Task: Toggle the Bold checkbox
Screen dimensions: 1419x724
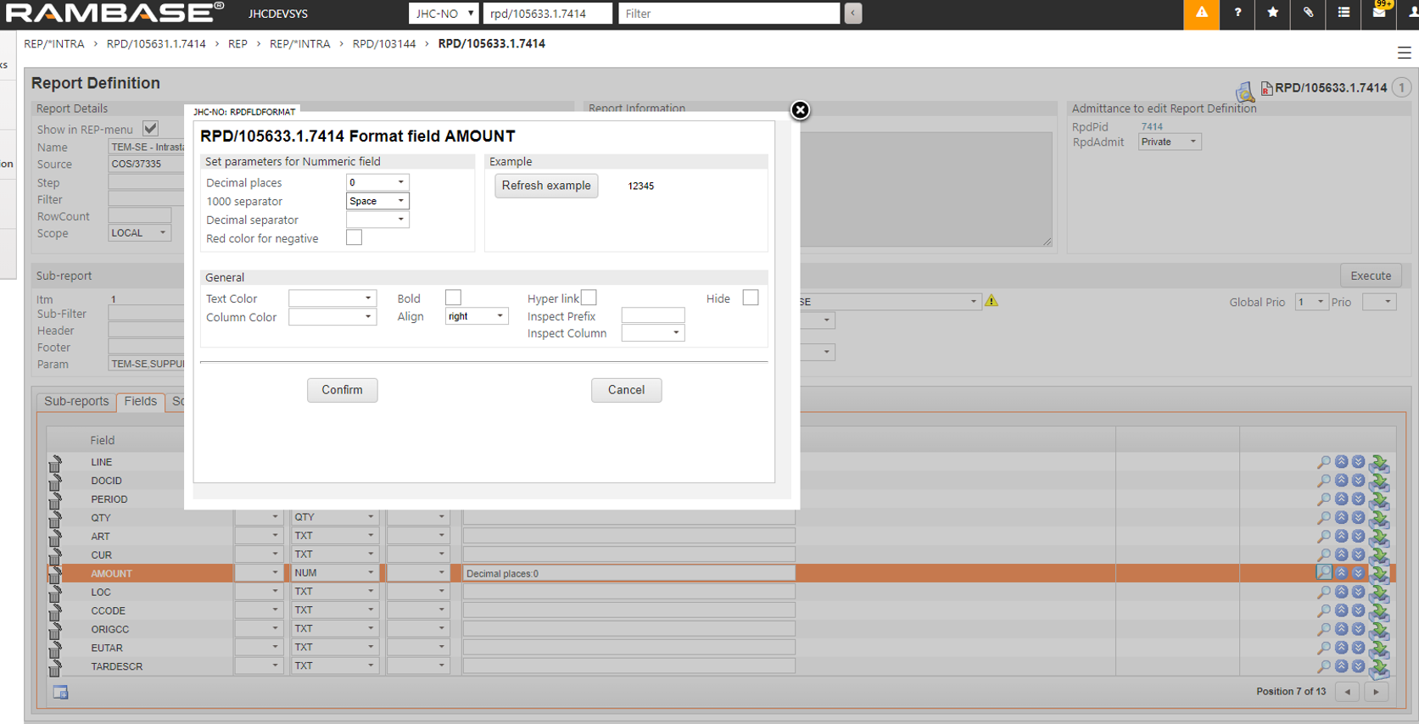Action: point(453,298)
